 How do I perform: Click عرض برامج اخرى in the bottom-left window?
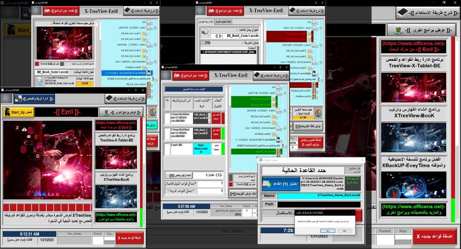click(121, 112)
